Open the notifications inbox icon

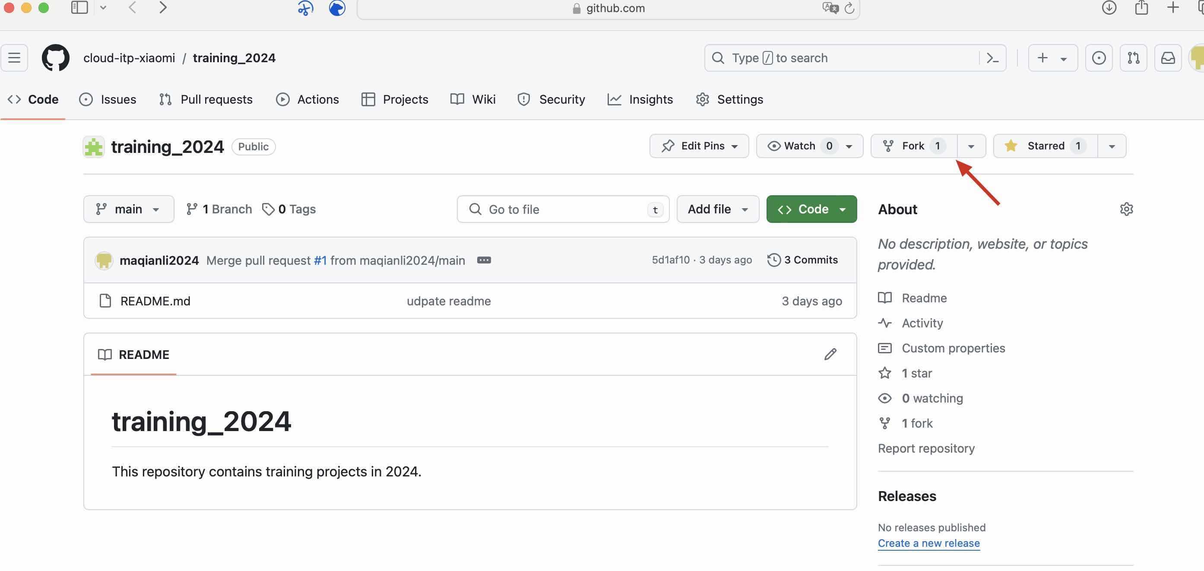tap(1168, 58)
